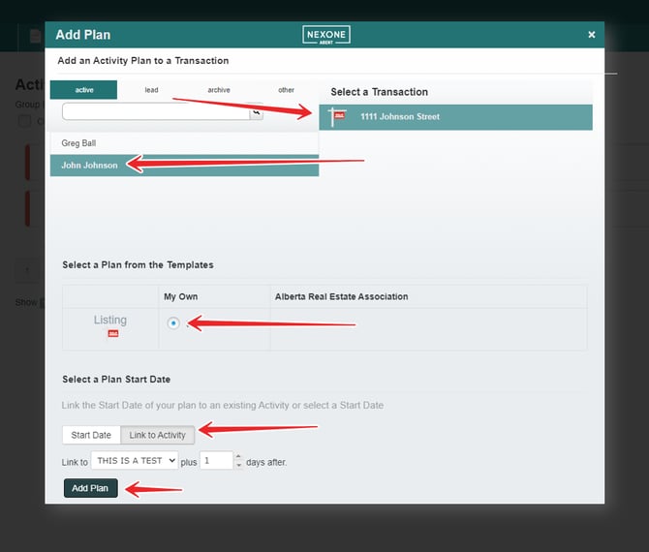The image size is (649, 552).
Task: Close the Add Plan dialog
Action: 591,35
